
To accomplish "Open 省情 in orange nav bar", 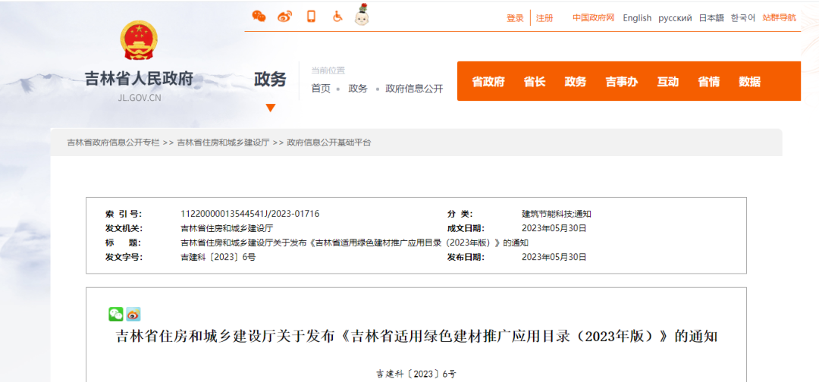I will (x=709, y=81).
